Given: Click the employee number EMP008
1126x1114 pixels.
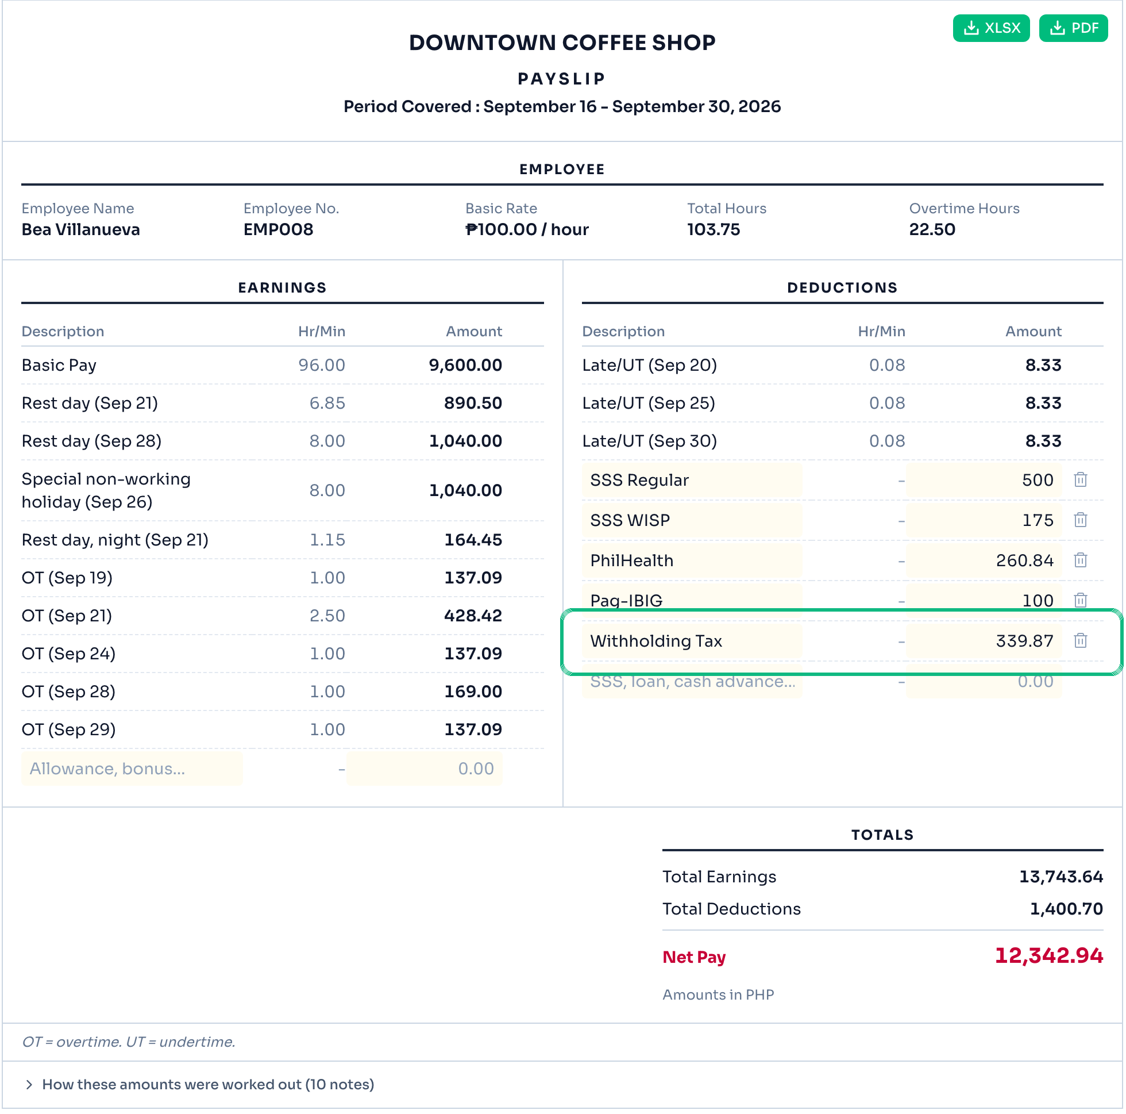Looking at the screenshot, I should click(278, 229).
